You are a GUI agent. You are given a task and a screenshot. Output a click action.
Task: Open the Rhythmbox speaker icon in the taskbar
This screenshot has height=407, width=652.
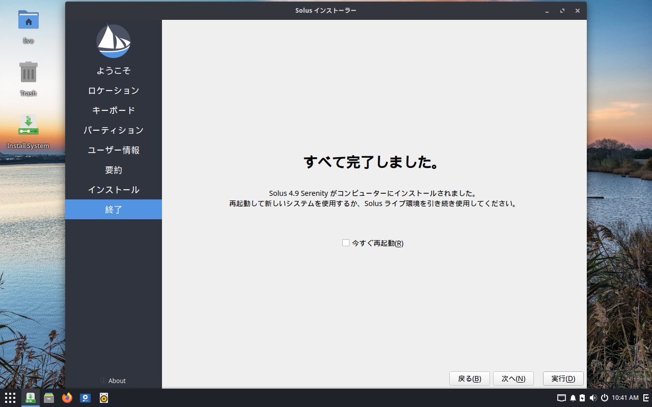(x=104, y=398)
